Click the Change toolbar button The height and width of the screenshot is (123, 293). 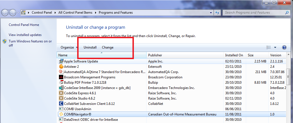click(x=108, y=47)
